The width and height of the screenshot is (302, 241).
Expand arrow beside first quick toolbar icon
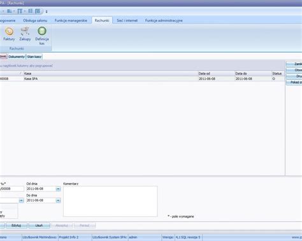point(14,11)
